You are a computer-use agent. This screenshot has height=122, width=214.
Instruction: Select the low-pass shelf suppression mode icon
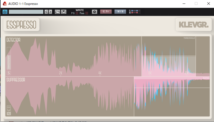point(9,114)
